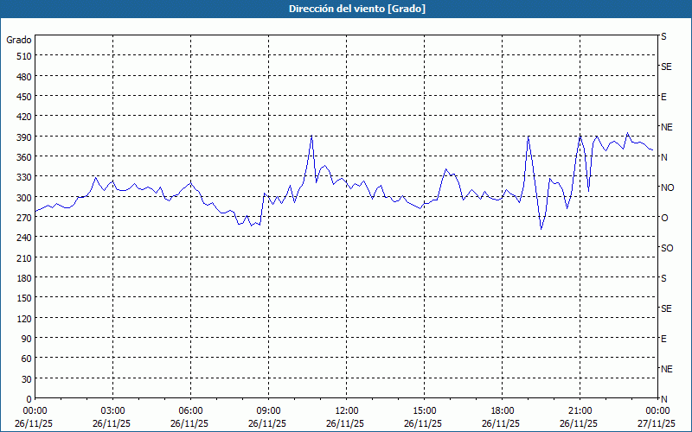
Task: Click the 270 degree axis label
Action: pyautogui.click(x=24, y=218)
